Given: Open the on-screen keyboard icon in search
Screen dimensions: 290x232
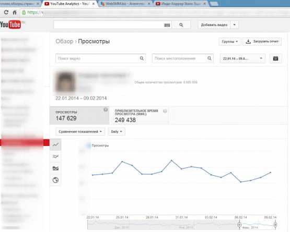Looking at the screenshot, I should coord(167,25).
